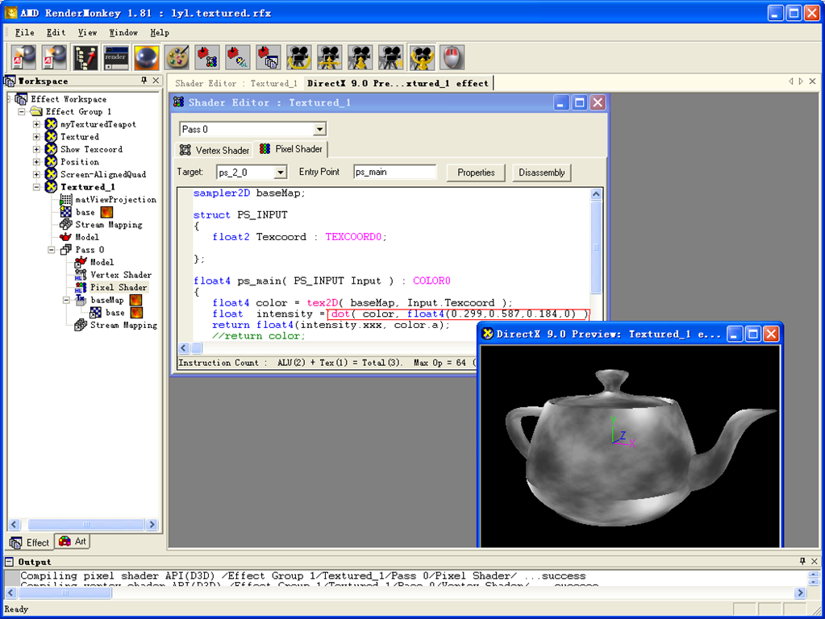This screenshot has height=619, width=825.
Task: Click the red block with RGB dots icon
Action: pyautogui.click(x=207, y=57)
